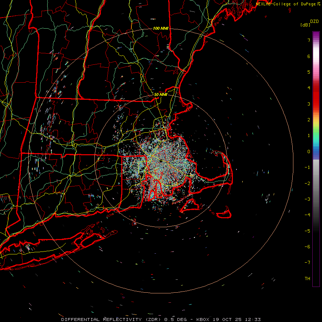
Task: Click the 1 value on the color scale
Action: [309, 136]
